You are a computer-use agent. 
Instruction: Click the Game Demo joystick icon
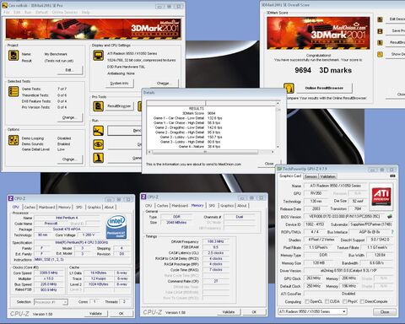point(98,158)
